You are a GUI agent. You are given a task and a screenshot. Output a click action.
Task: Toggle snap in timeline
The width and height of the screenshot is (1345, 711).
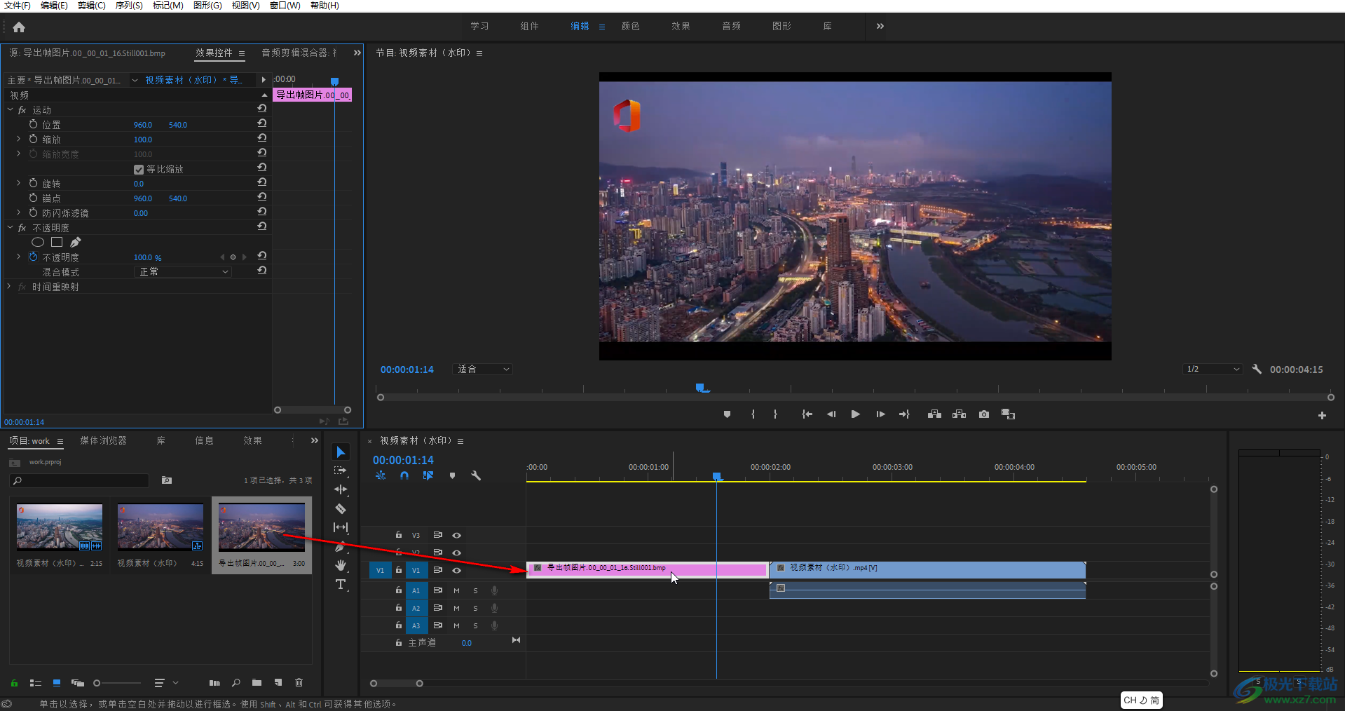pos(404,475)
